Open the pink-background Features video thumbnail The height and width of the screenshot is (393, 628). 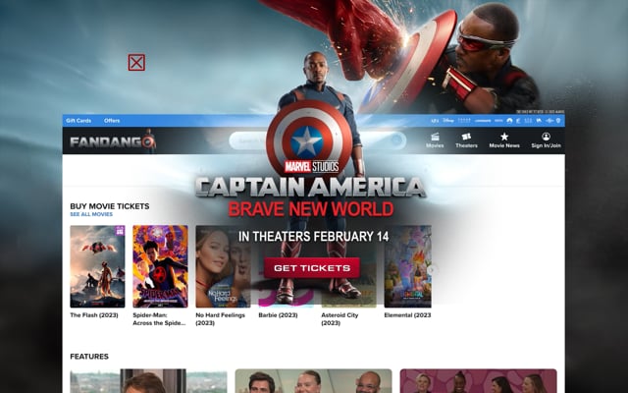click(479, 381)
